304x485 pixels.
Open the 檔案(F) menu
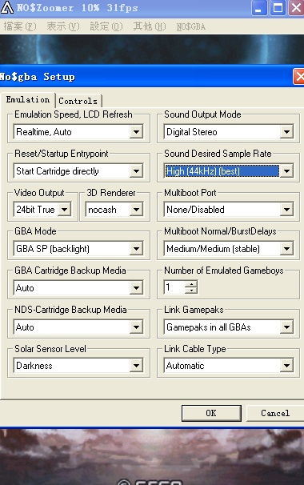20,26
